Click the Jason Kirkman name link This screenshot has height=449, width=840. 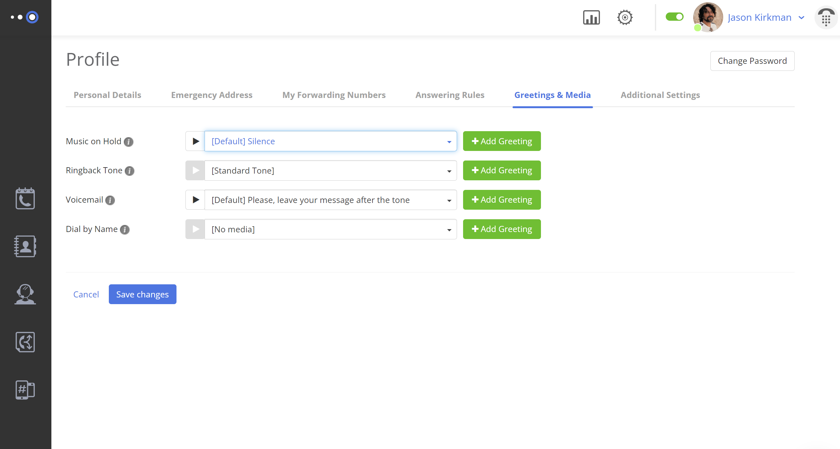[x=760, y=18]
